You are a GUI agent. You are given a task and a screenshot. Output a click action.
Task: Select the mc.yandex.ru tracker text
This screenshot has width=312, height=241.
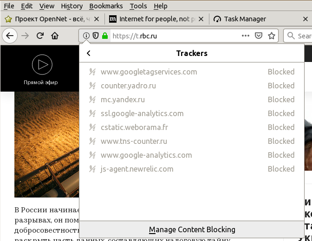[123, 99]
